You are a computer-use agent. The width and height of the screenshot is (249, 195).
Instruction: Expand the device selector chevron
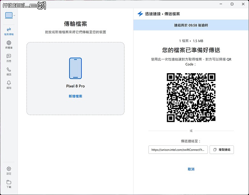14,15
